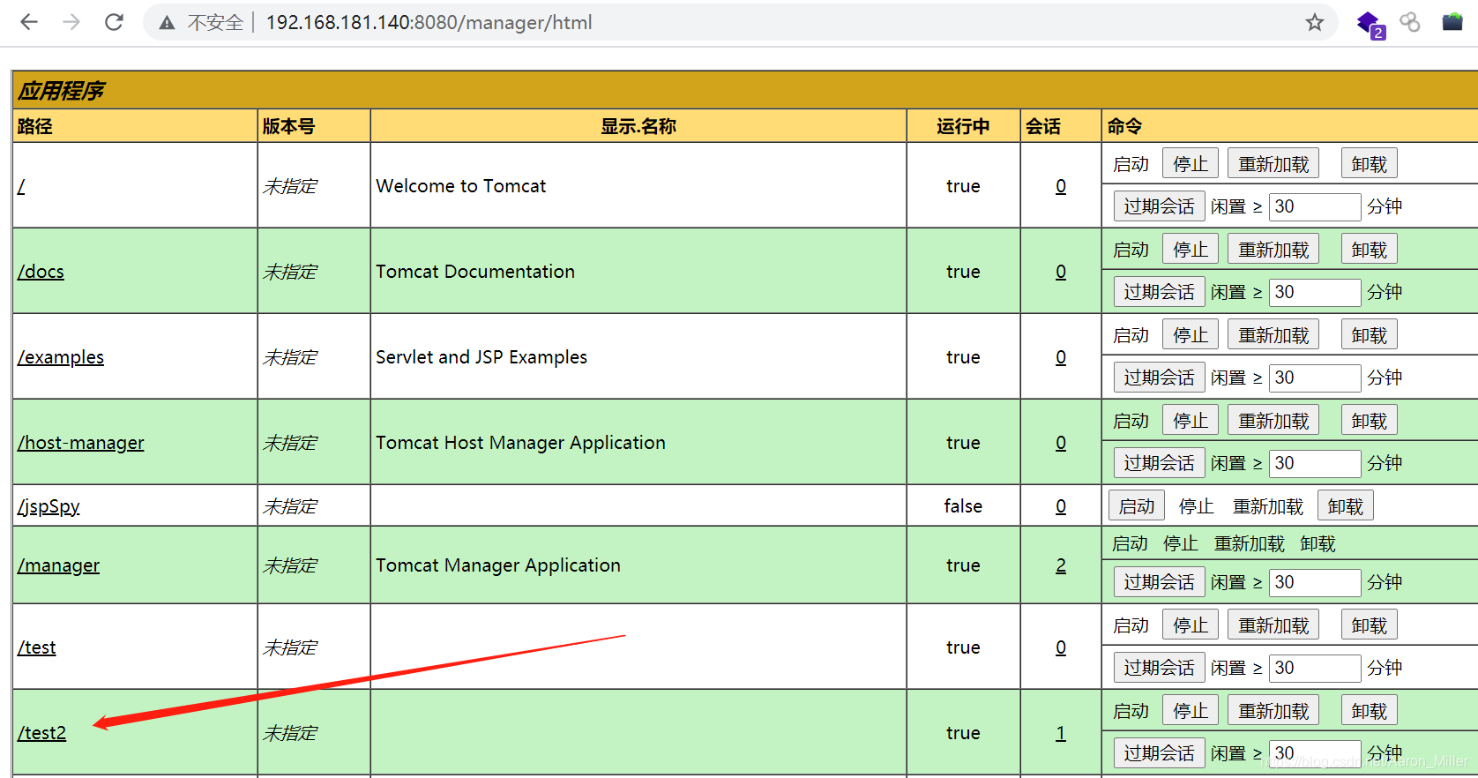Open the gray extension icon in the toolbar
Screen dimensions: 1478x778
[x=1411, y=22]
